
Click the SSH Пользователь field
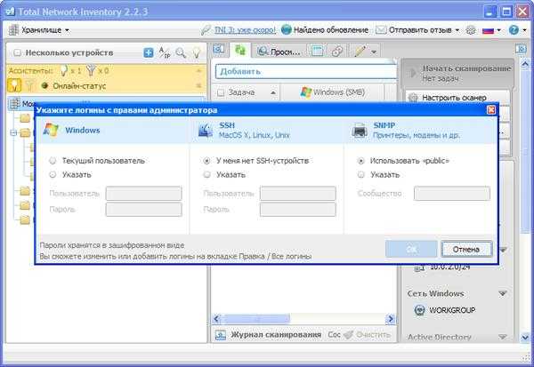[x=297, y=193]
